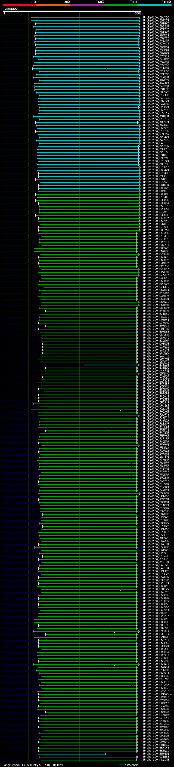
Task: Click the UniRef100_C6WZJ9 label
Action: pyautogui.click(x=156, y=416)
